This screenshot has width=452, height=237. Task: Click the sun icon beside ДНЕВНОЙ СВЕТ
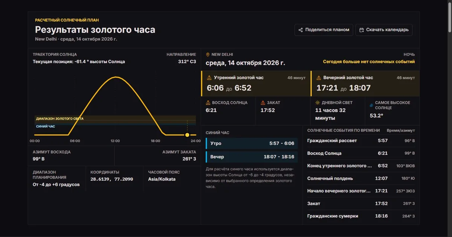tap(318, 102)
